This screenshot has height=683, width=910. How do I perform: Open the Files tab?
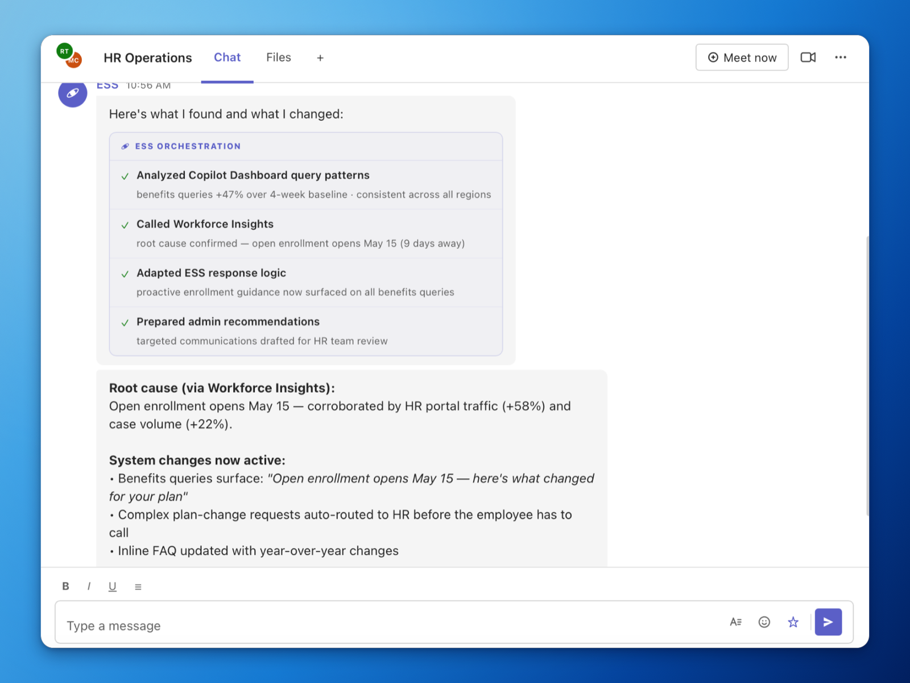coord(278,57)
